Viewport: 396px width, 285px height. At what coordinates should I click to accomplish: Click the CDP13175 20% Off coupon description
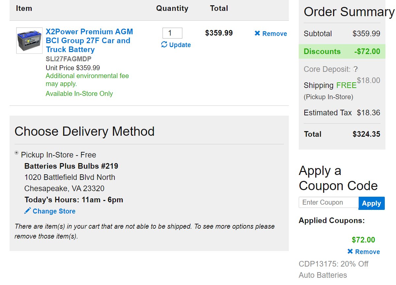[334, 270]
